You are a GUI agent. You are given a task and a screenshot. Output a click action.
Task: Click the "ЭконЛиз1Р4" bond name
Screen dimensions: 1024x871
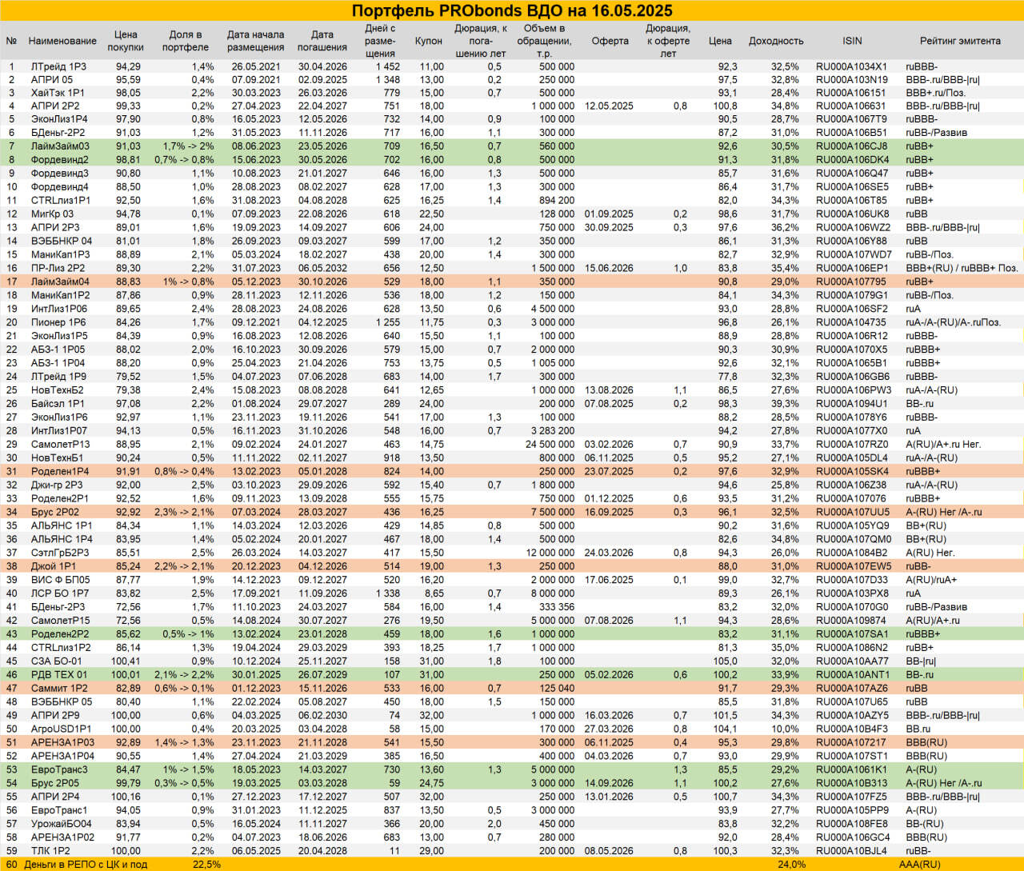(x=59, y=119)
